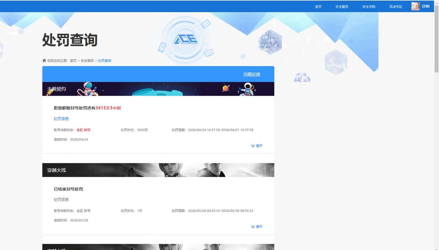Open the 首页 nav menu item
439x250 pixels.
(x=318, y=6)
